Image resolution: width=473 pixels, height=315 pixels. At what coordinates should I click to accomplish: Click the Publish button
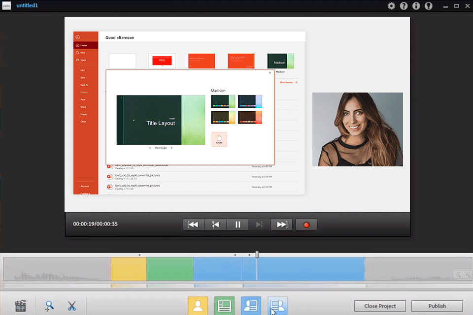[x=437, y=306]
